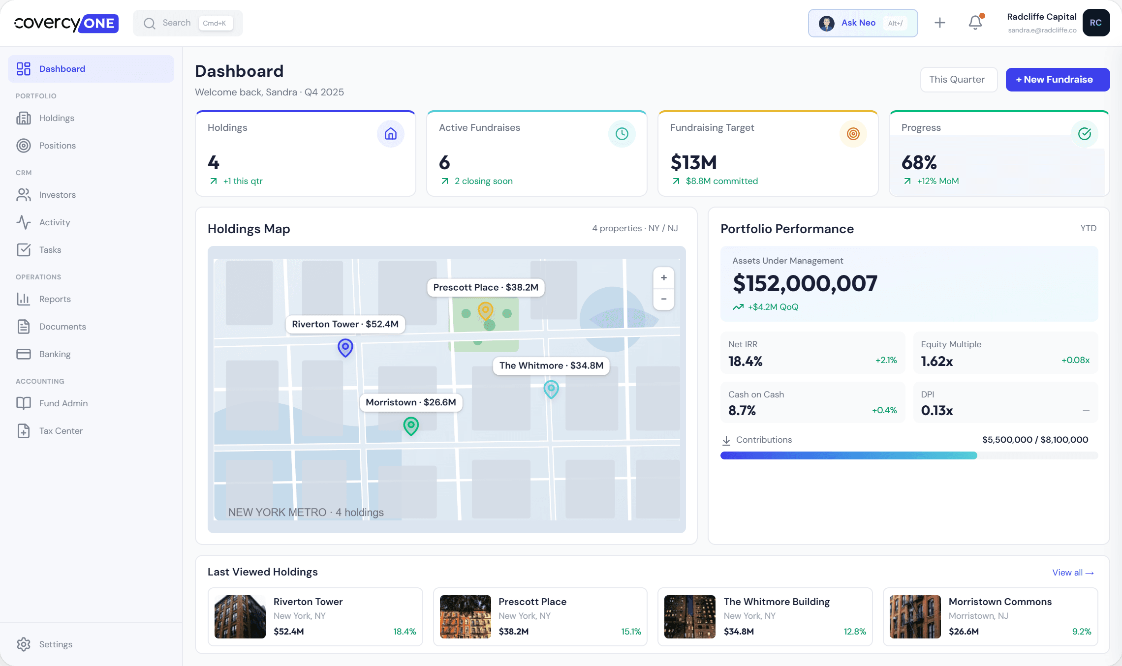The image size is (1122, 666).
Task: Open the Tasks section
Action: (x=51, y=250)
